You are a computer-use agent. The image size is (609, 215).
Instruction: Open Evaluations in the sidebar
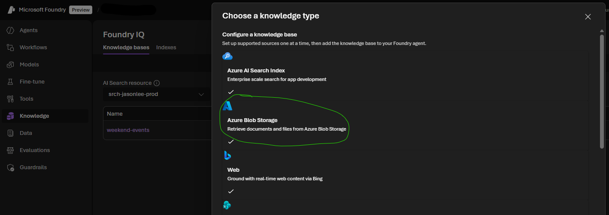pyautogui.click(x=45, y=150)
